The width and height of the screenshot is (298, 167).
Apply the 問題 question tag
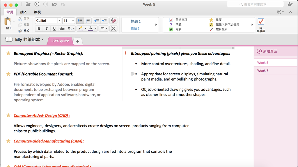[175, 24]
